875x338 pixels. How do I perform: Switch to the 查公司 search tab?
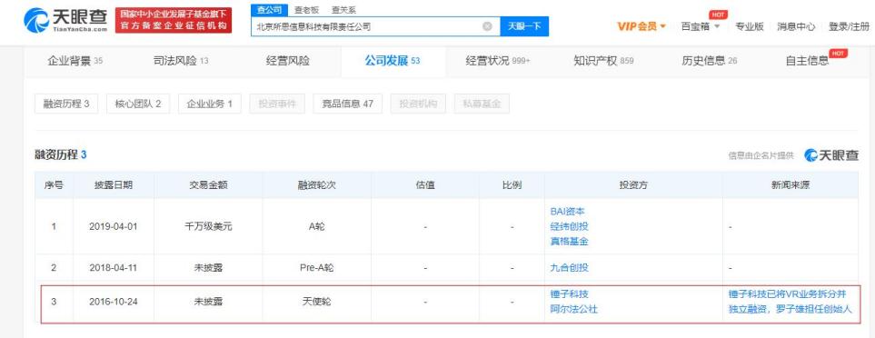(270, 10)
